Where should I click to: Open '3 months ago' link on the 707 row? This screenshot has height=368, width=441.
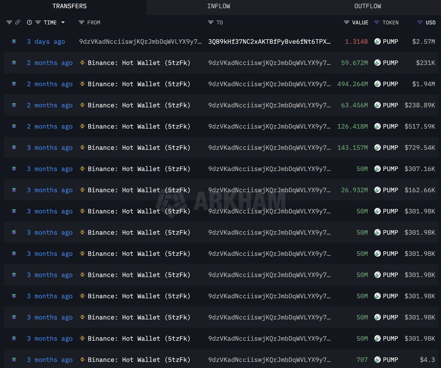[50, 360]
